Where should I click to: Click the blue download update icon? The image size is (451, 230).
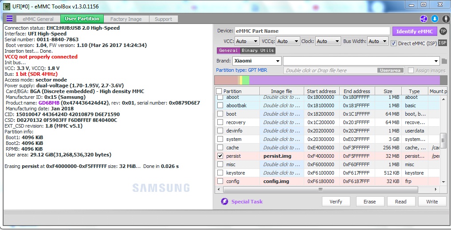pos(435,19)
